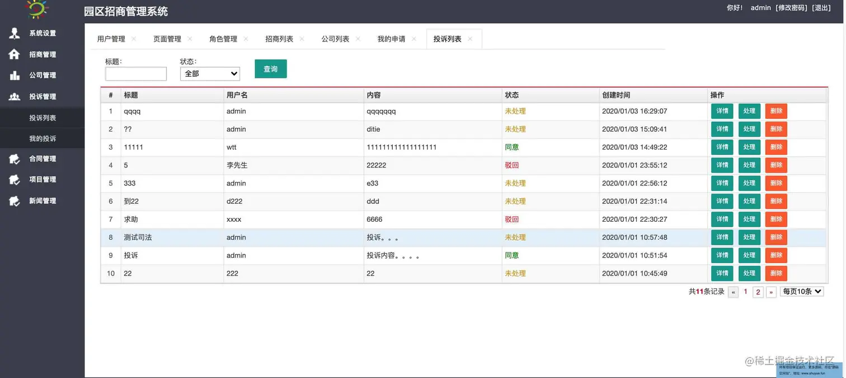Click 删除 in row 10 with user 222
This screenshot has width=846, height=378.
click(776, 273)
